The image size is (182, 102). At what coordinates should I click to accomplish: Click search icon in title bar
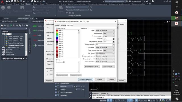(127, 1)
